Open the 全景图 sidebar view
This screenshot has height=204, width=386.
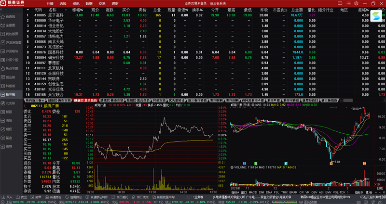(11, 25)
